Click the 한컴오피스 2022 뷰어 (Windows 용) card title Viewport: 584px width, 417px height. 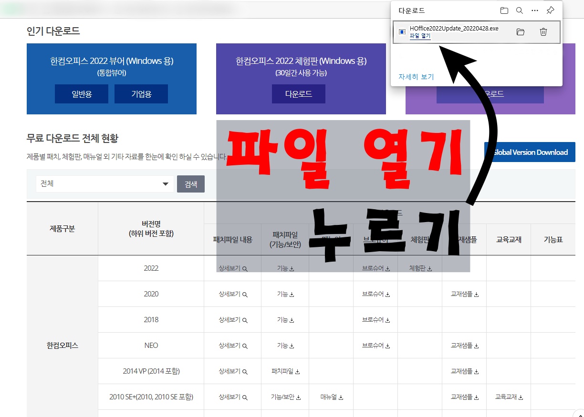[112, 61]
